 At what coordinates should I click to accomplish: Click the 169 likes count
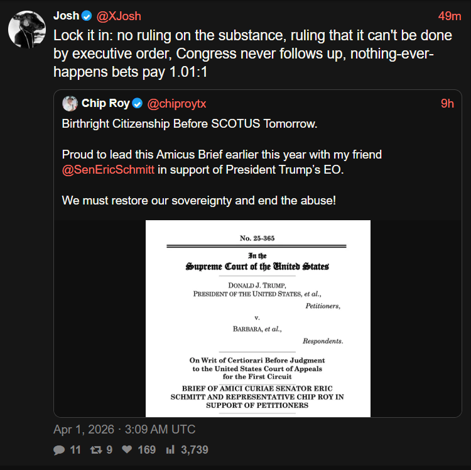[146, 450]
